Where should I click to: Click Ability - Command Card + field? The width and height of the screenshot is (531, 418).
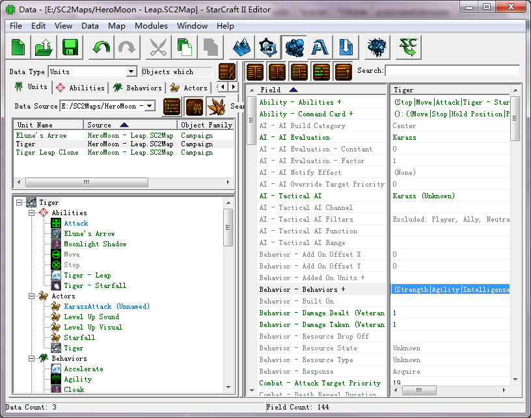coord(321,114)
